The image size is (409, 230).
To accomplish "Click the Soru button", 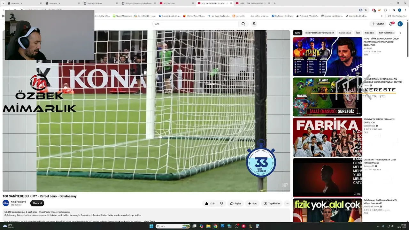I will [x=252, y=203].
